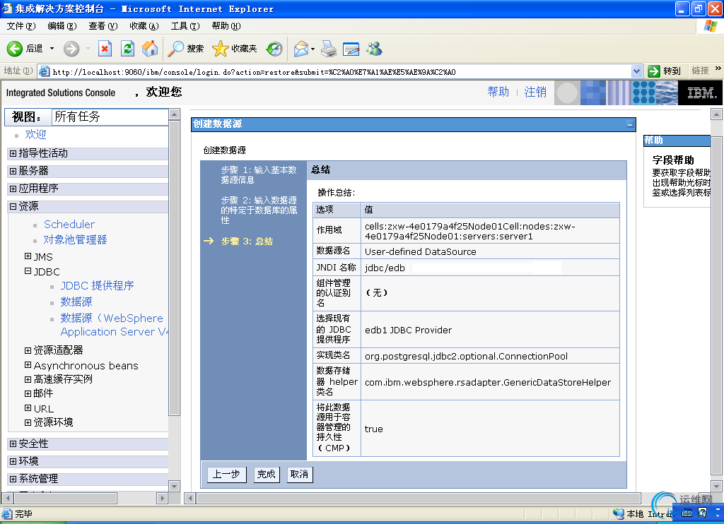Image resolution: width=724 pixels, height=524 pixels.
Task: Expand 应用程序 section
Action: [13, 188]
